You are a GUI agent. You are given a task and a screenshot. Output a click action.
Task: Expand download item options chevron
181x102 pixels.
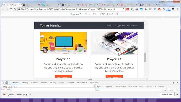30,94
